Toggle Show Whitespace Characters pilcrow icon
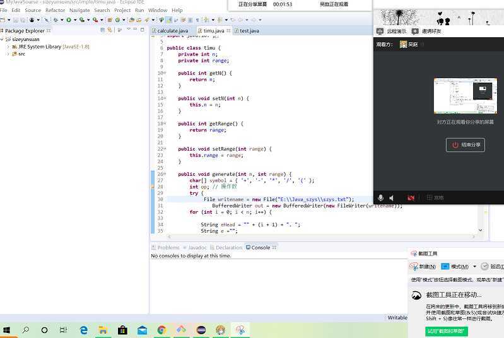This screenshot has height=338, width=504. [197, 20]
